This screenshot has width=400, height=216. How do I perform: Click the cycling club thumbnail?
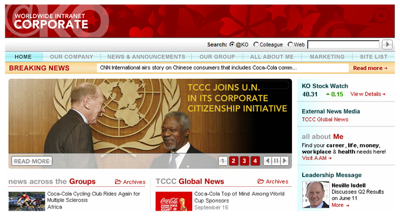[26, 201]
